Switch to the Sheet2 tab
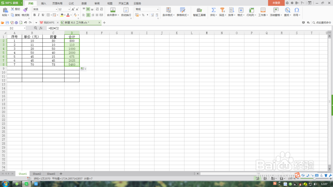Screen dimensions: 333x187 click(x=37, y=174)
